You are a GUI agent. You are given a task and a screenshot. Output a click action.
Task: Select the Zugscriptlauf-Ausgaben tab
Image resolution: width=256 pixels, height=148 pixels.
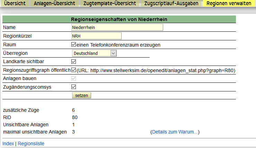pos(171,4)
